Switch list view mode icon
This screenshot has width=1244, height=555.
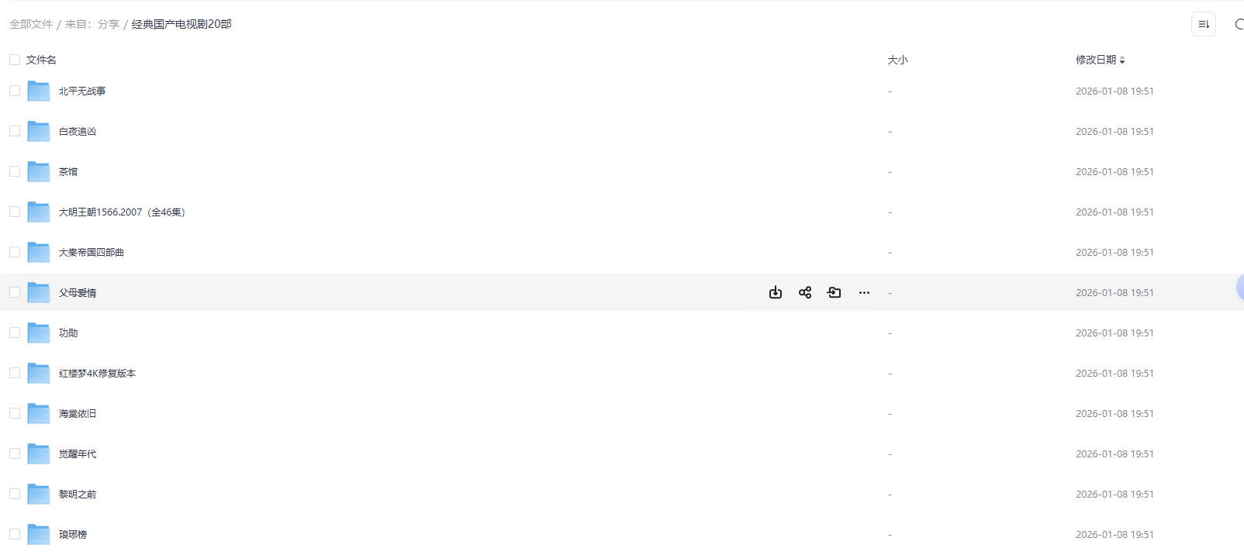click(x=1204, y=24)
